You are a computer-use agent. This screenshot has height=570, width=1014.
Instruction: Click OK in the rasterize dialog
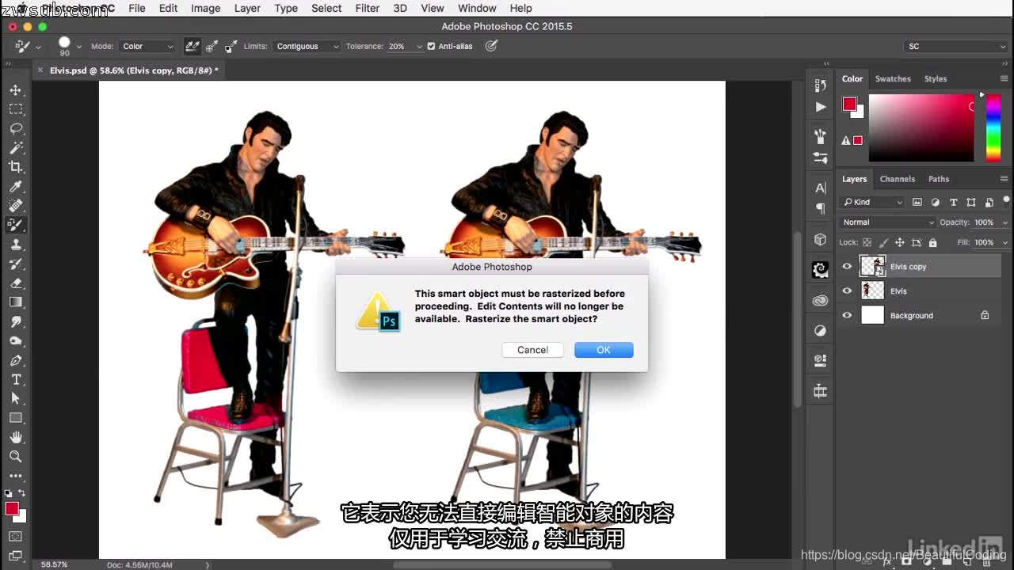coord(604,350)
